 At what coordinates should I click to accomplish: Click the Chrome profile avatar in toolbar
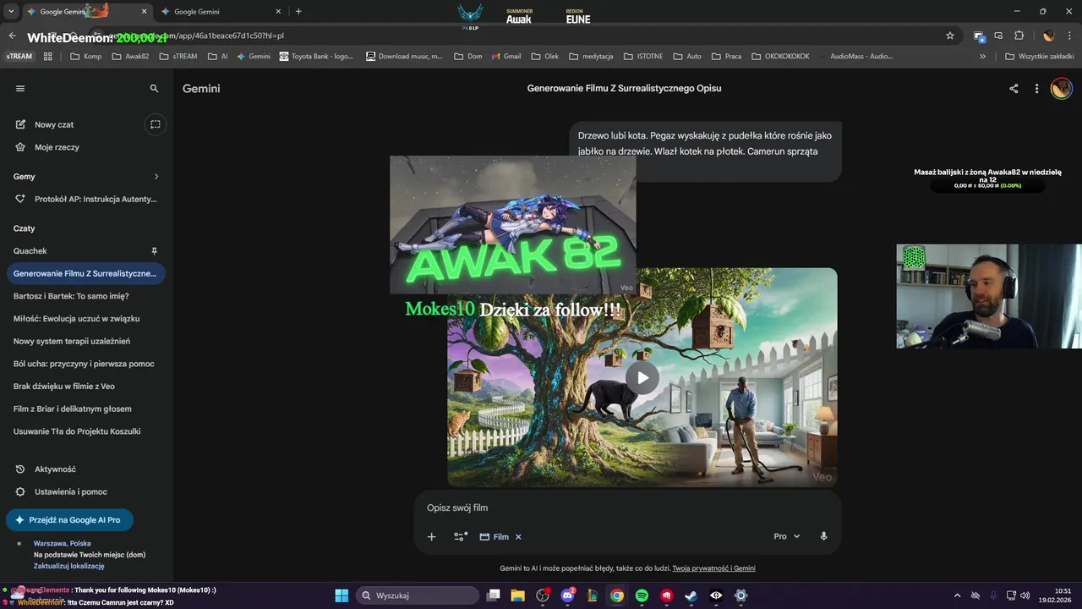(x=1048, y=36)
